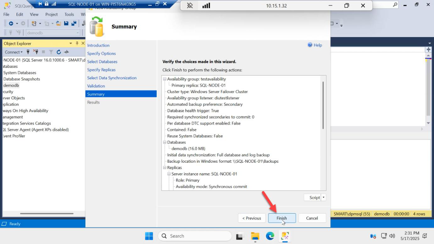This screenshot has width=434, height=244.
Task: Select 'Availability group listener: diutestlistener' row
Action: click(203, 98)
